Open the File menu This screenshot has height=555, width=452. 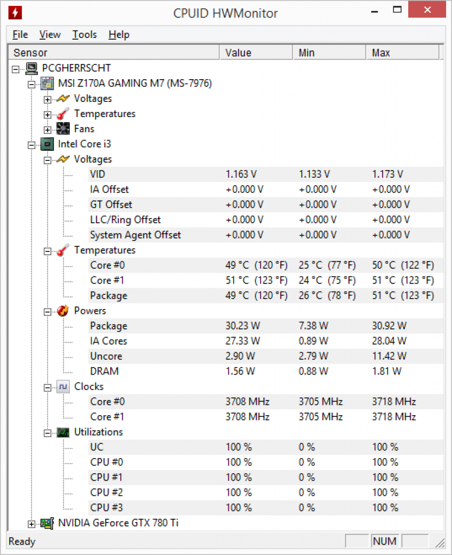pyautogui.click(x=20, y=35)
